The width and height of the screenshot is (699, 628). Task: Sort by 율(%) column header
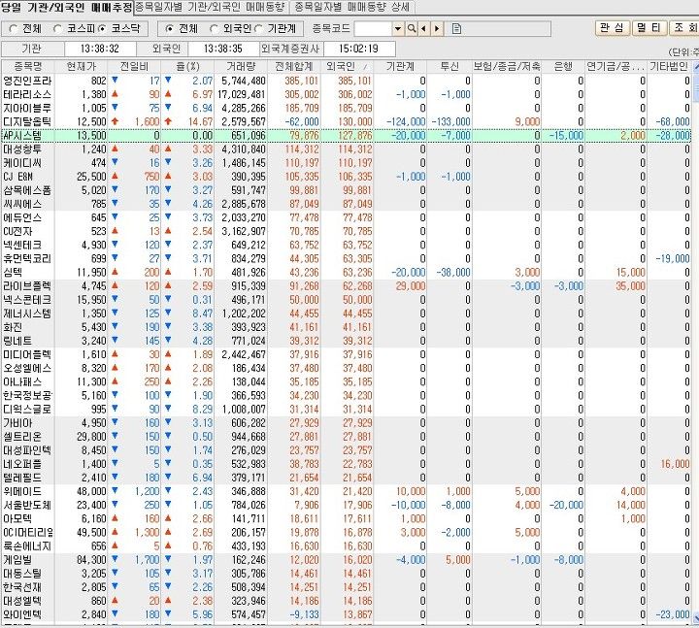click(x=187, y=66)
